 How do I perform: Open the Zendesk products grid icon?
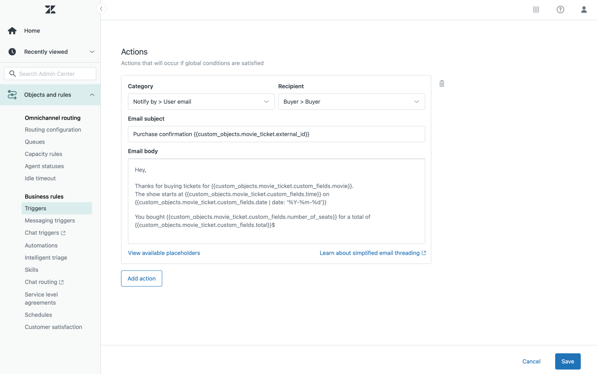click(x=536, y=9)
